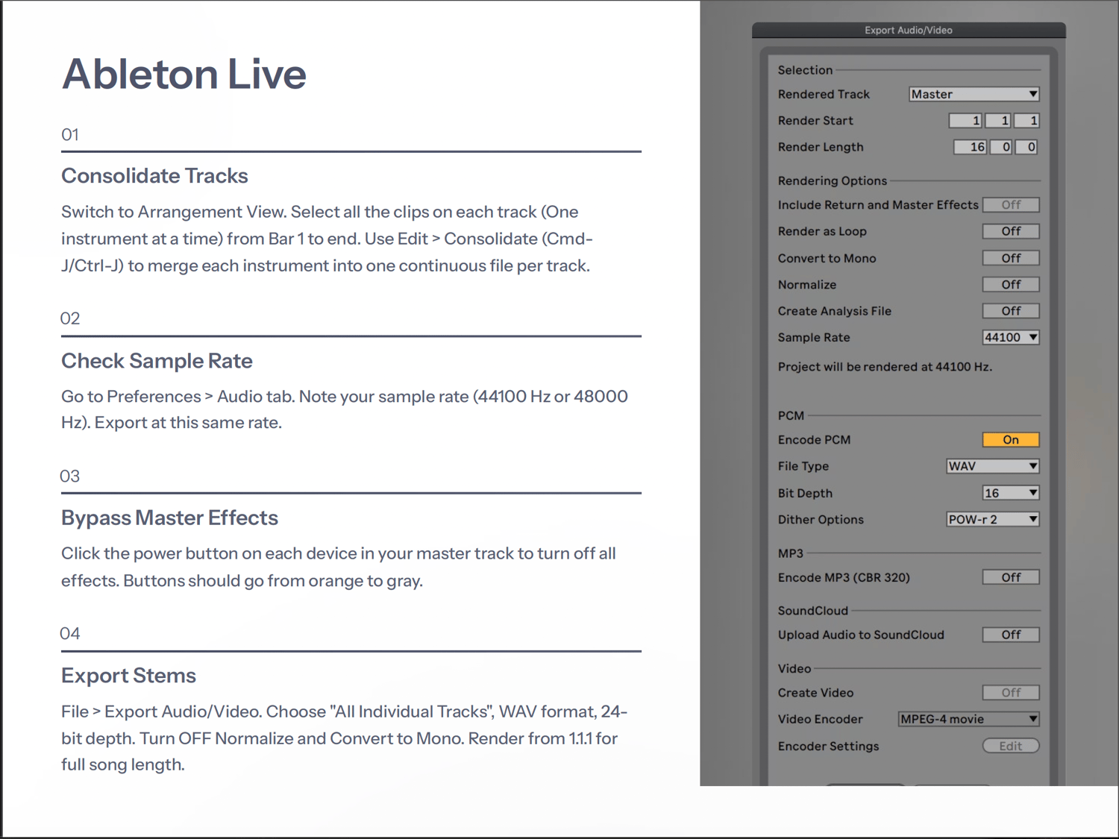The image size is (1119, 839).
Task: Toggle Upload Audio to SoundCloud option
Action: 1011,635
